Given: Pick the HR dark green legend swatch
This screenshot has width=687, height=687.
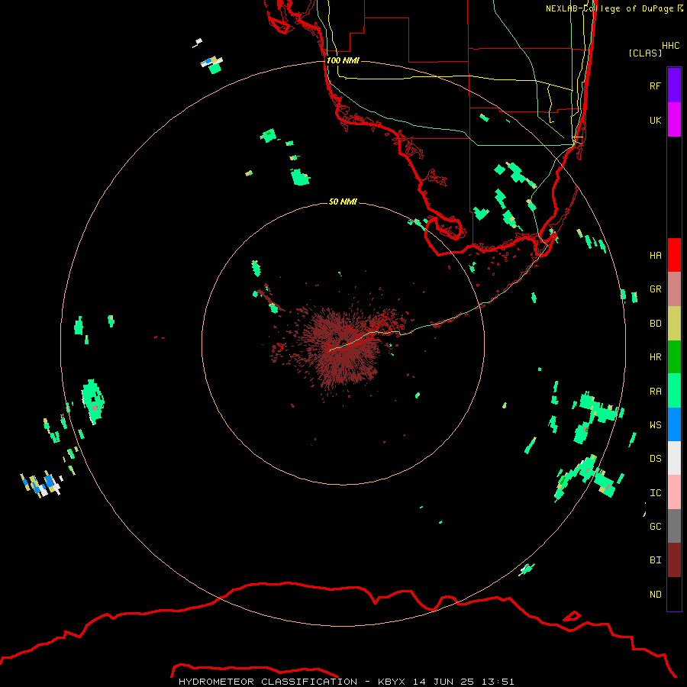Looking at the screenshot, I should 674,357.
